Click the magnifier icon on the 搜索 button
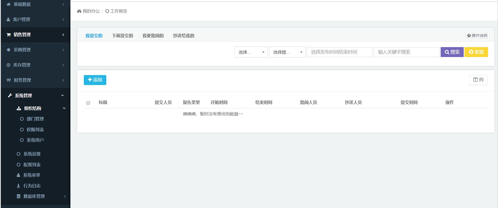This screenshot has width=498, height=208. click(x=447, y=52)
